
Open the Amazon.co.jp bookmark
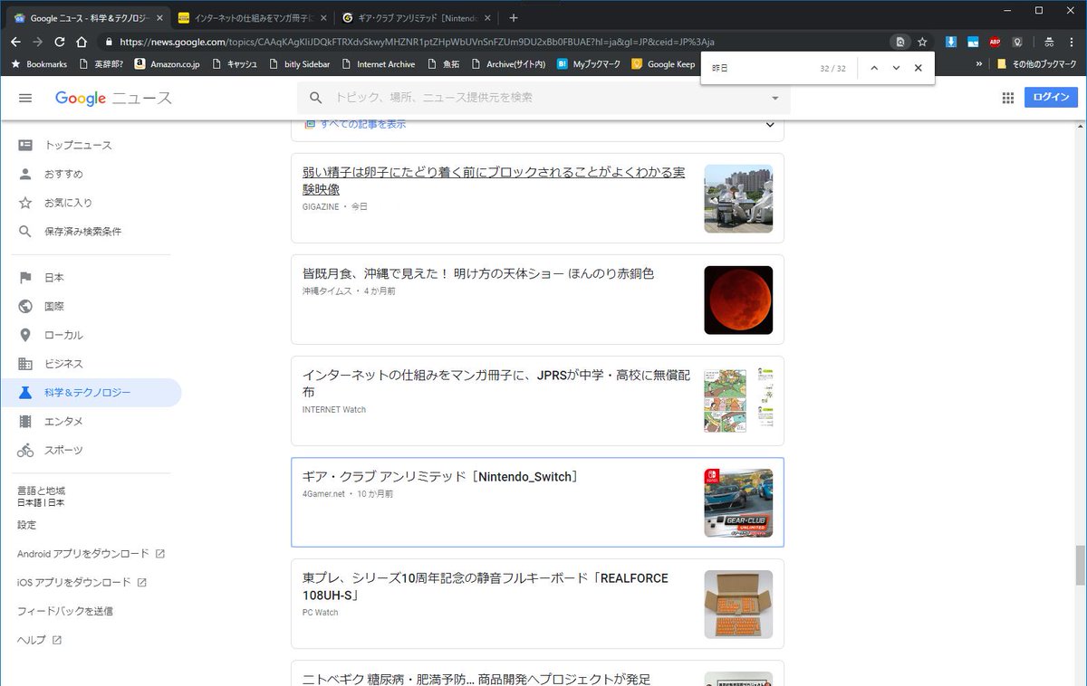168,64
